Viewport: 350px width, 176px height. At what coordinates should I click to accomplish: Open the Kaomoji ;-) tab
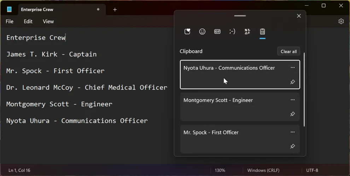232,32
